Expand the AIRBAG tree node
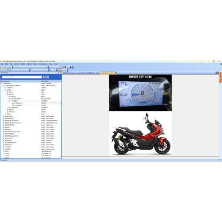Viewport: 222px width, 222px height. pos(5,88)
